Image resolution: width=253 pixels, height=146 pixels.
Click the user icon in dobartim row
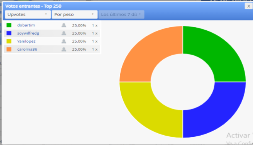click(x=64, y=25)
